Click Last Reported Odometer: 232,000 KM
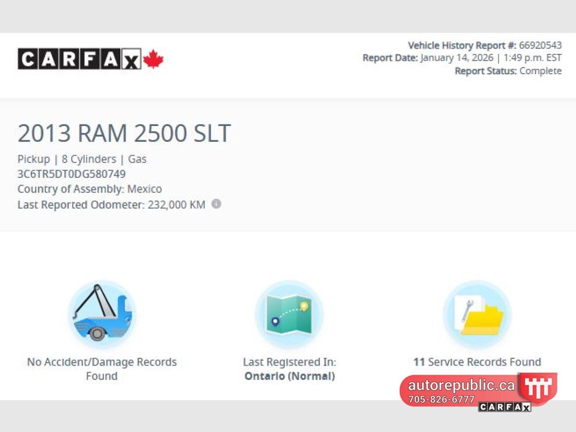The image size is (576, 432). pos(111,205)
